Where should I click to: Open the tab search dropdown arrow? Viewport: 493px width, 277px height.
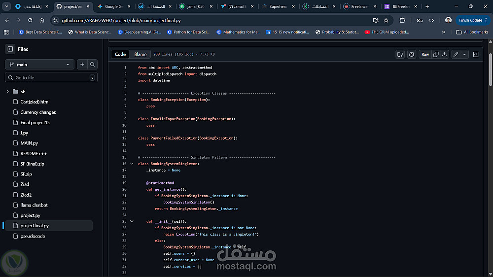tap(6, 6)
